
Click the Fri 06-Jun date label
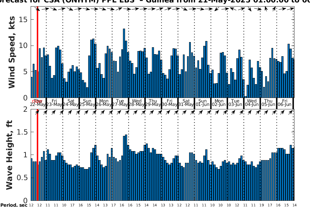[x=285, y=103]
